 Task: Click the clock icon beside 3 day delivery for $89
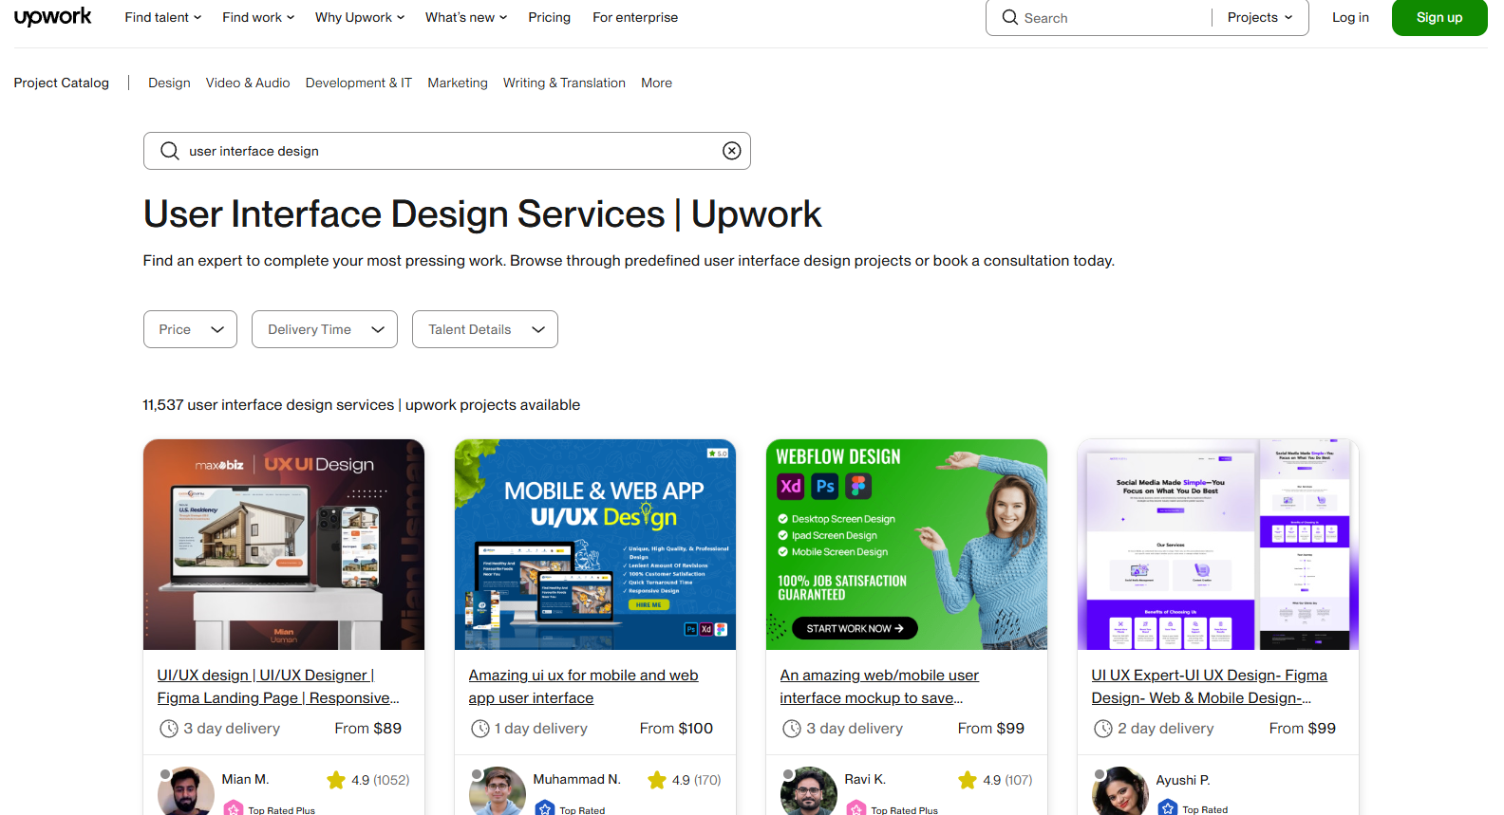[x=168, y=729]
